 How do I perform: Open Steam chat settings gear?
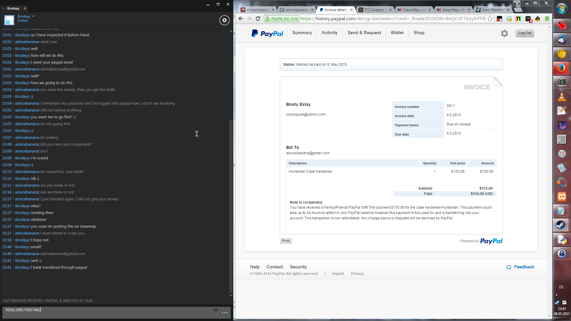[x=225, y=20]
